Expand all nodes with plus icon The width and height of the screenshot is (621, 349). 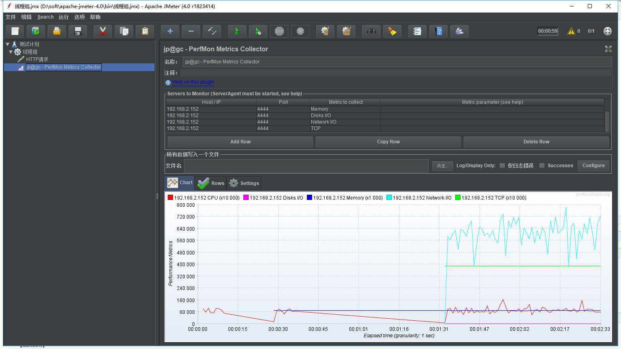[170, 31]
